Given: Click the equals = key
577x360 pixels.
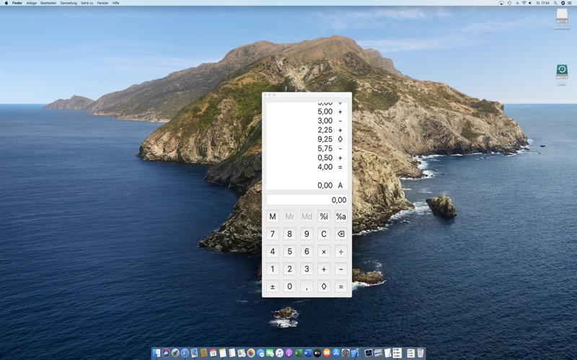Looking at the screenshot, I should pos(340,286).
